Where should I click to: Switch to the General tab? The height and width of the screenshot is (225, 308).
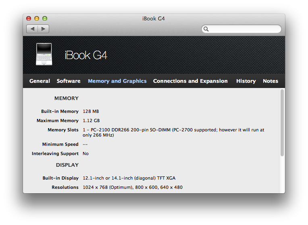[40, 81]
